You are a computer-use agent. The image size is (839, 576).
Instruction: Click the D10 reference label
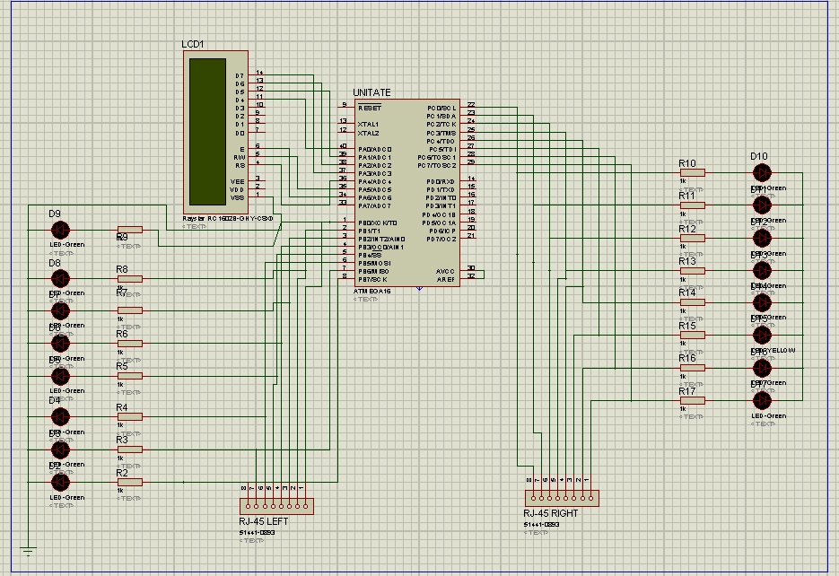[x=759, y=156]
